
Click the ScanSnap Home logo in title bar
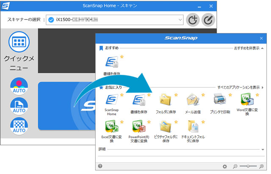tap(5, 5)
